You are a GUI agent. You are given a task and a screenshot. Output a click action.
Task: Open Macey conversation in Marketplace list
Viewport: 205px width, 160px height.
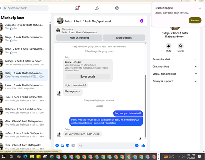[24, 63]
